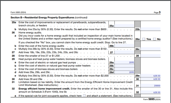Click the empty line 29c field

(x=124, y=69)
